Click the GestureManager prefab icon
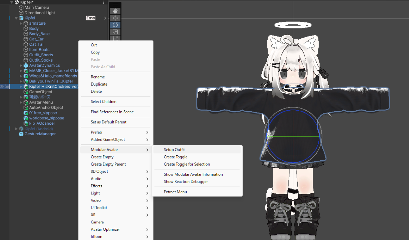 point(21,134)
